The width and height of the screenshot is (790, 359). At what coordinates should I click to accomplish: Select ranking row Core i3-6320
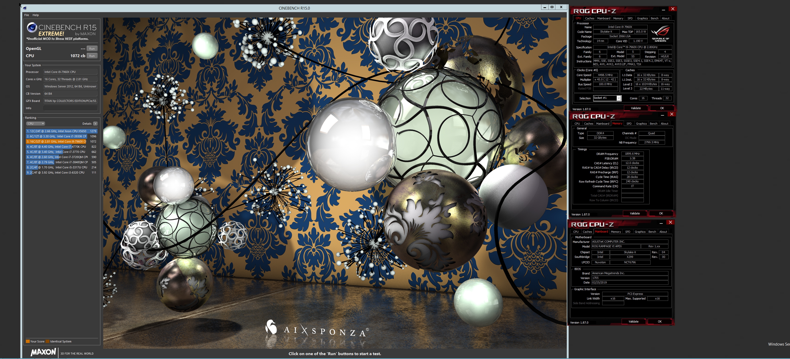pyautogui.click(x=61, y=173)
